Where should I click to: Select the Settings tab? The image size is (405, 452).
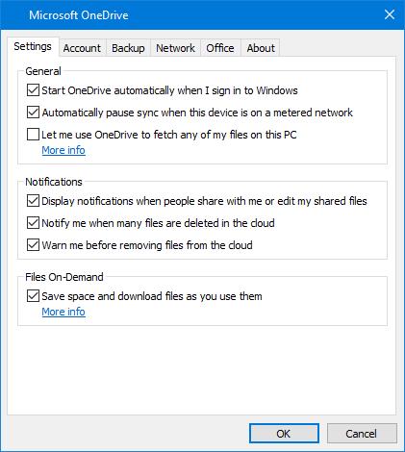pos(33,47)
